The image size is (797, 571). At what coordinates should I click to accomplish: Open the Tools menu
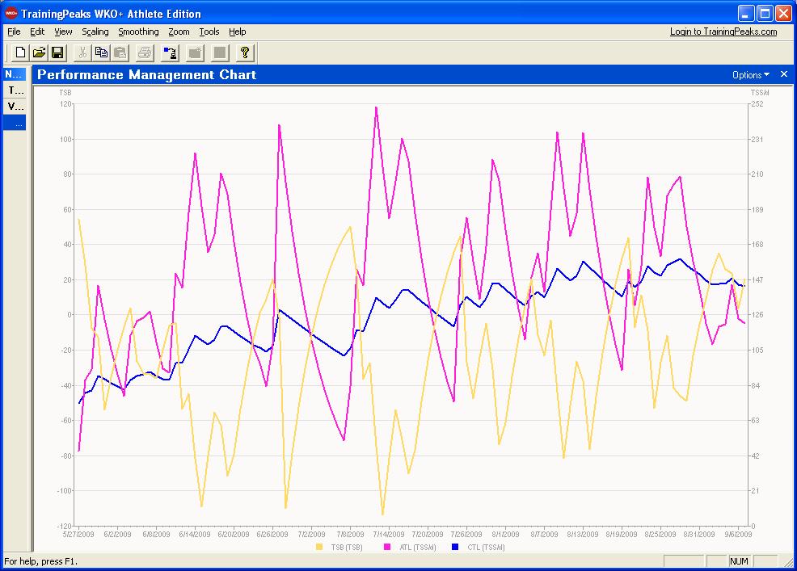pos(209,31)
